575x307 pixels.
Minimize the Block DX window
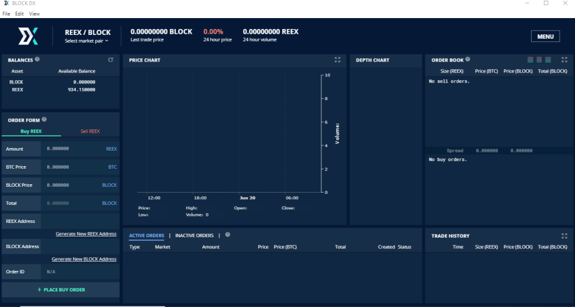tap(527, 3)
